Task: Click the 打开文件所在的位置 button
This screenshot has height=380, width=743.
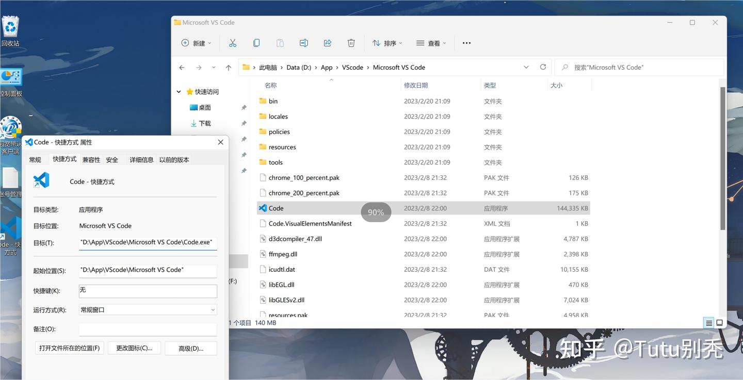Action: 69,348
